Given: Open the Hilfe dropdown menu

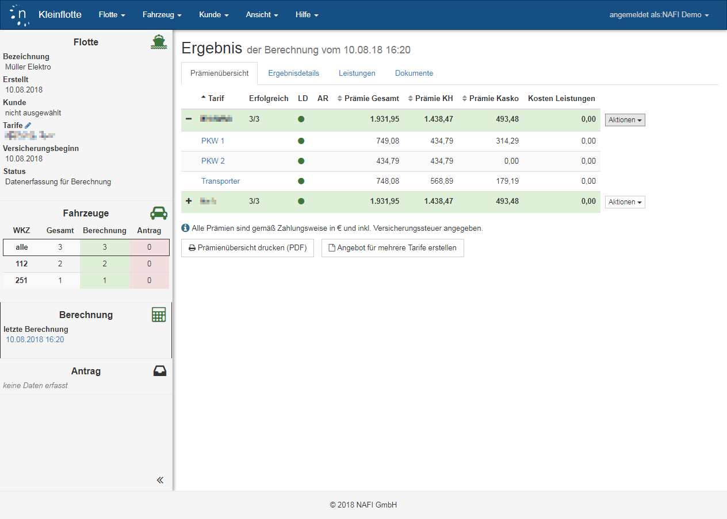Looking at the screenshot, I should 307,15.
